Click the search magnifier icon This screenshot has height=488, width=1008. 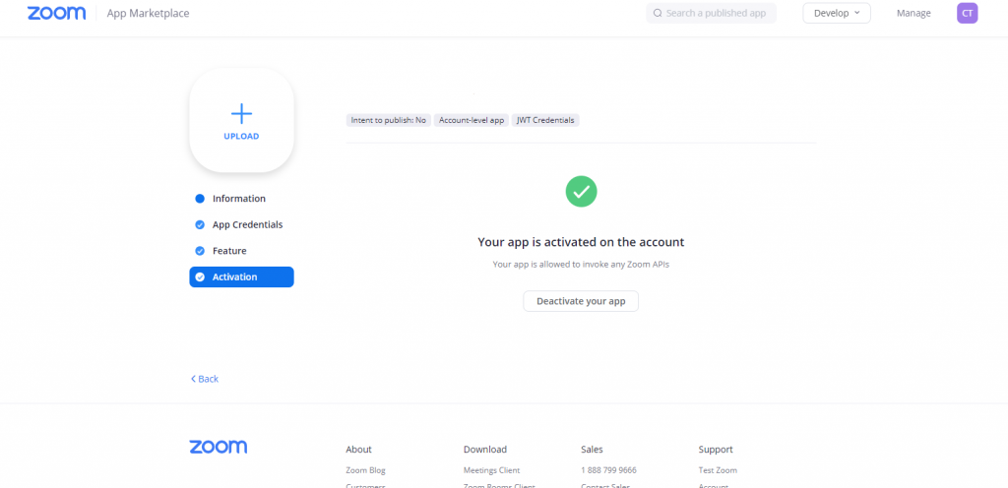pos(658,14)
